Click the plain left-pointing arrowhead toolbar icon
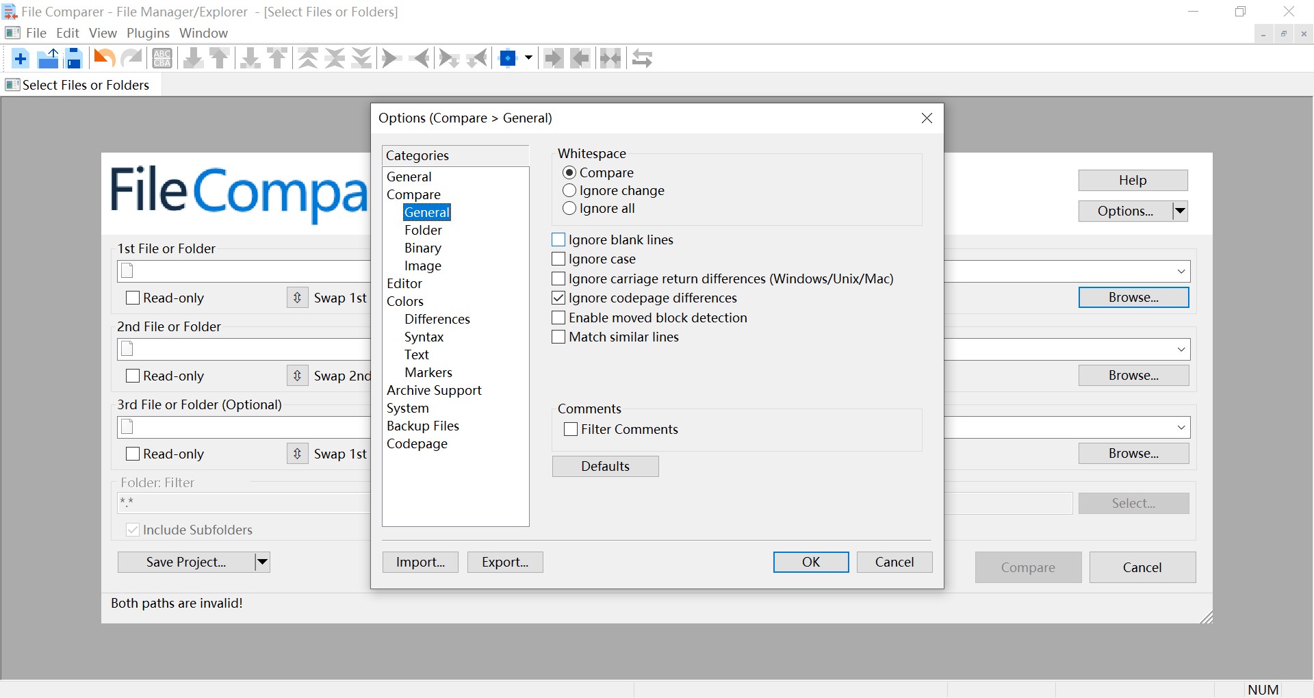Screen dimensions: 1314x698 pos(420,59)
